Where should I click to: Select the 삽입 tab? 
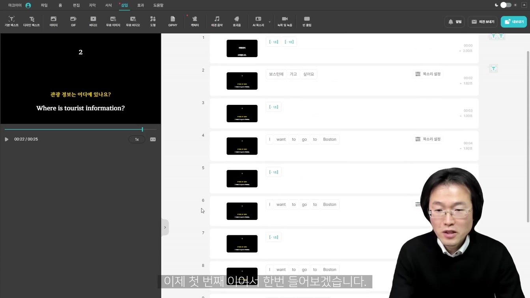coord(125,6)
